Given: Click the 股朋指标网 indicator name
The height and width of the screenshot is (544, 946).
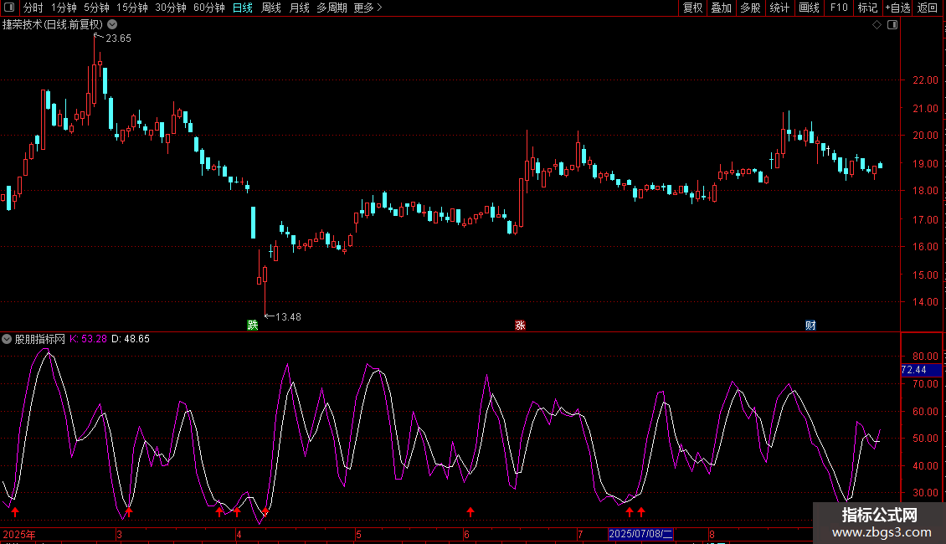Looking at the screenshot, I should (40, 339).
